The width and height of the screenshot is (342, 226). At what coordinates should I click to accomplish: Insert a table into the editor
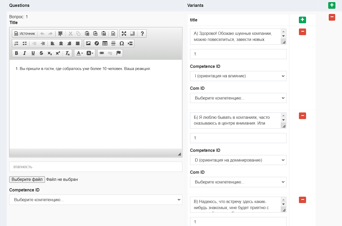point(105,43)
